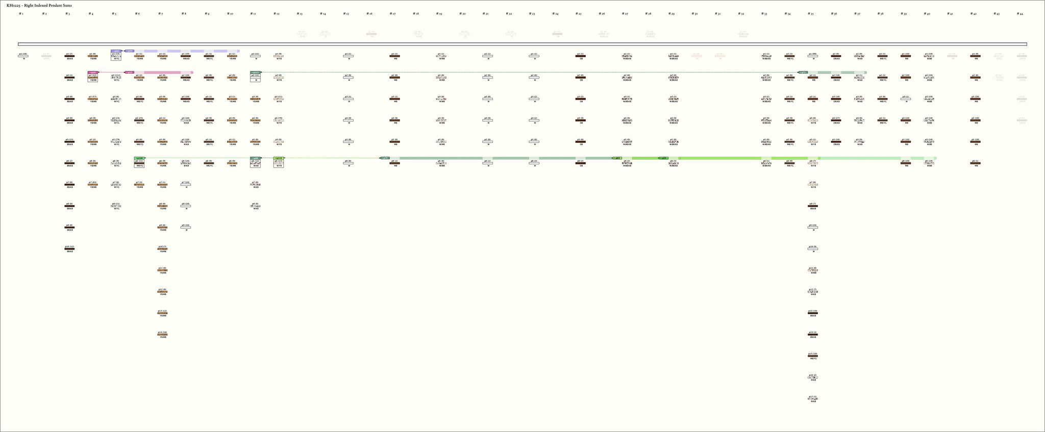The height and width of the screenshot is (432, 1045).
Task: Click pendant p9 (10) in column #8
Action: (185, 227)
